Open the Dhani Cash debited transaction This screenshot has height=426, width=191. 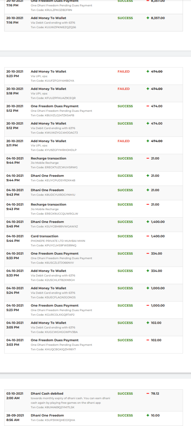47,394
